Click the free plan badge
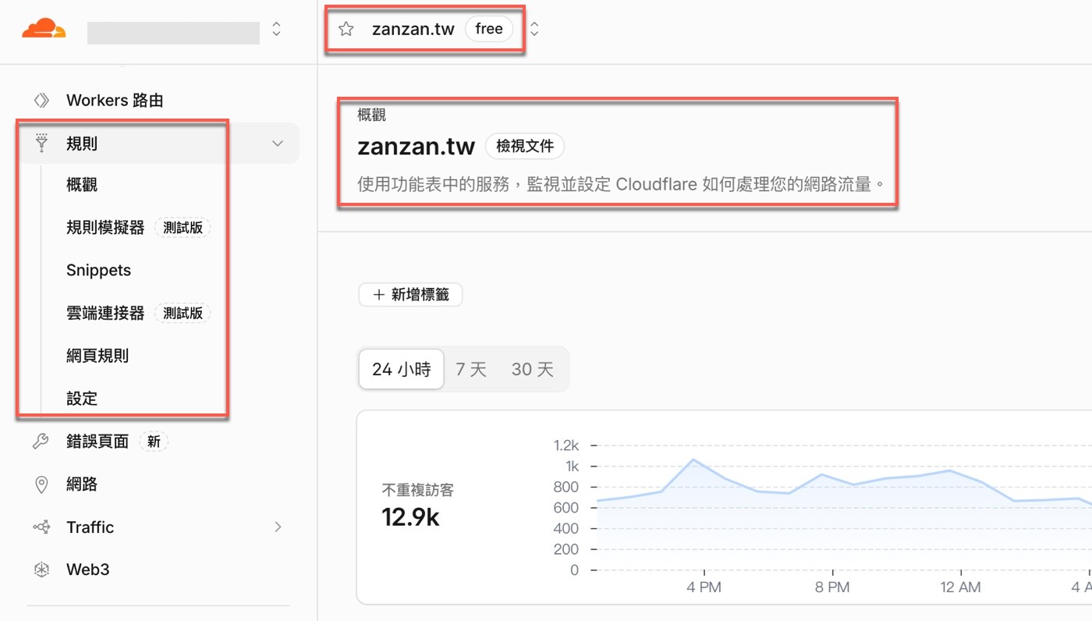 click(x=489, y=30)
